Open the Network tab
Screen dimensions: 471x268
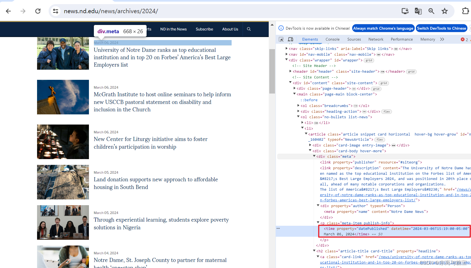coord(376,39)
